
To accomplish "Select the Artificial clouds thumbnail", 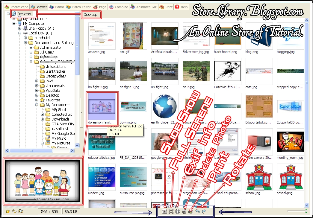I will [165, 36].
